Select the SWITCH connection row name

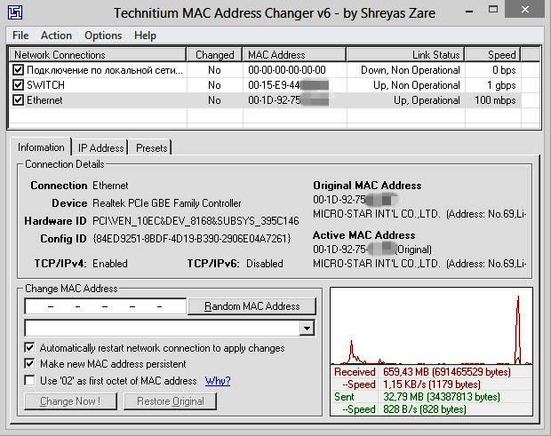(x=45, y=85)
